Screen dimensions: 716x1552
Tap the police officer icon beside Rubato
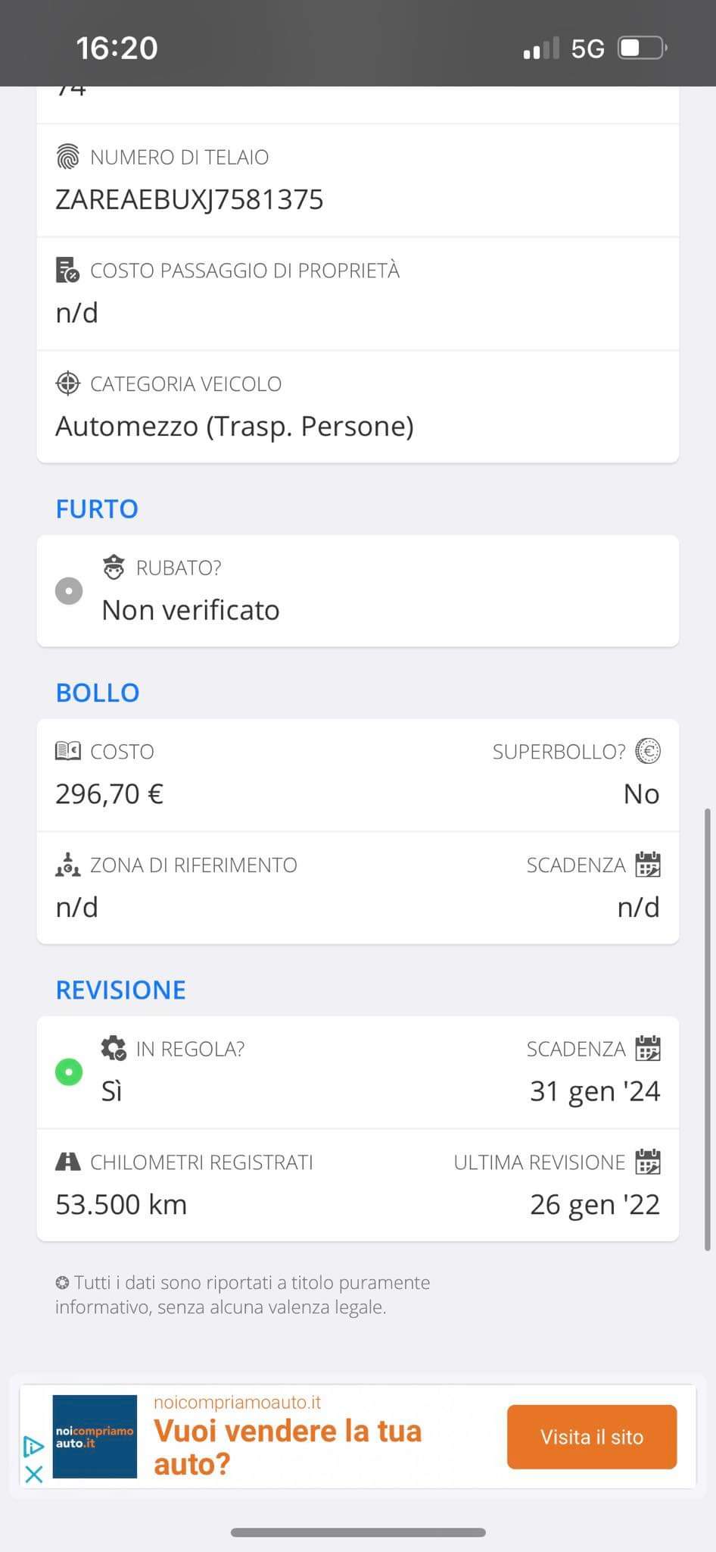[x=114, y=567]
